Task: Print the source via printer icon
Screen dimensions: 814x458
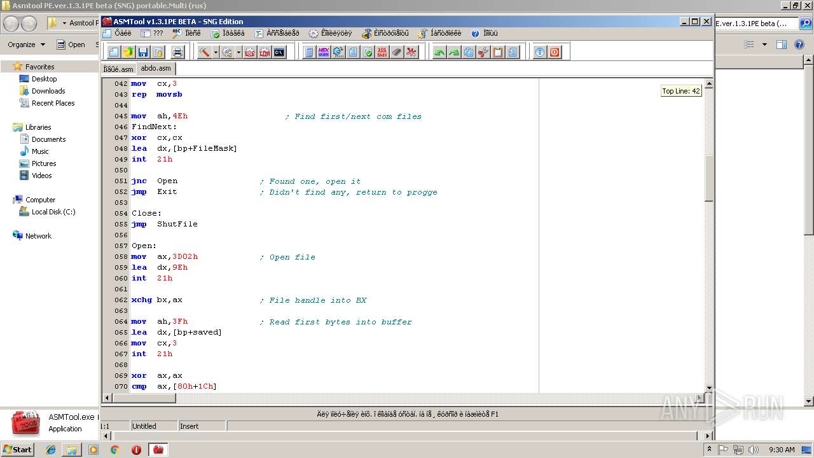Action: click(178, 52)
